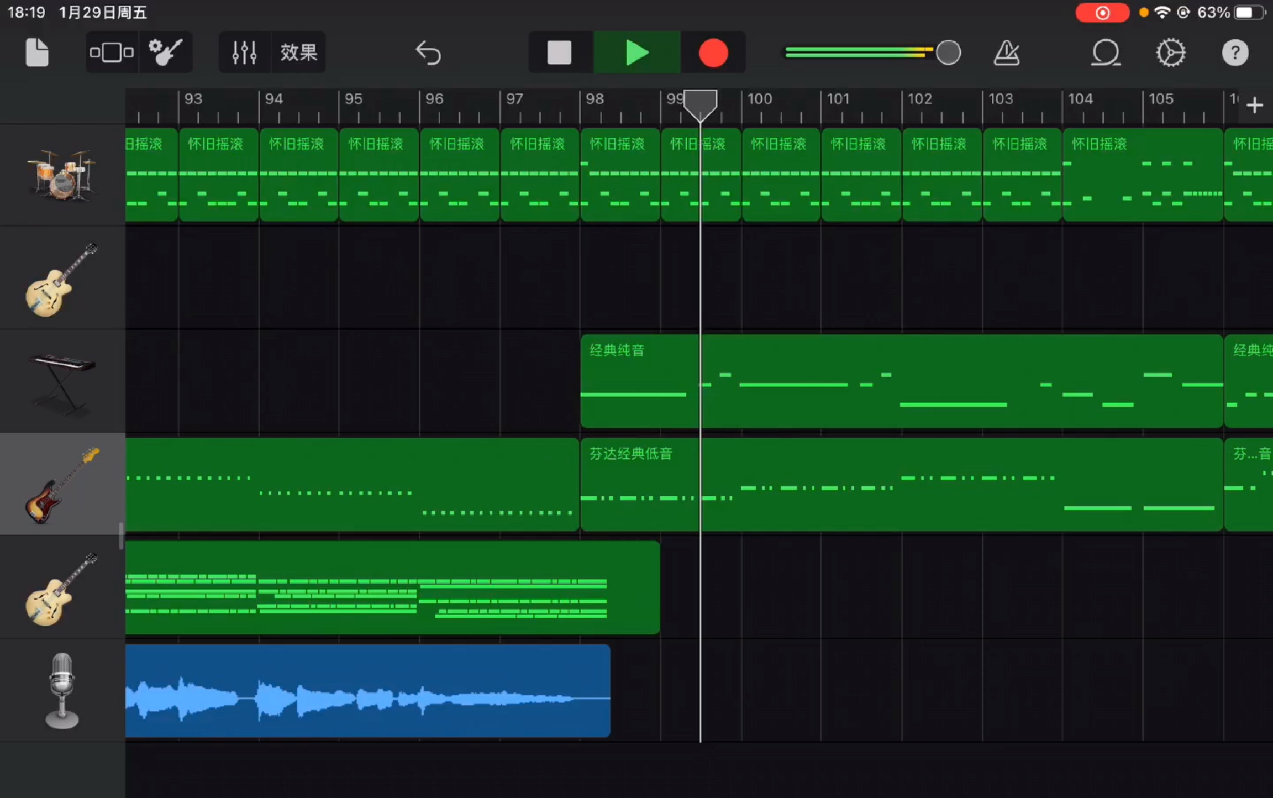The width and height of the screenshot is (1273, 798).
Task: Switch to tracks view button
Action: tap(112, 53)
